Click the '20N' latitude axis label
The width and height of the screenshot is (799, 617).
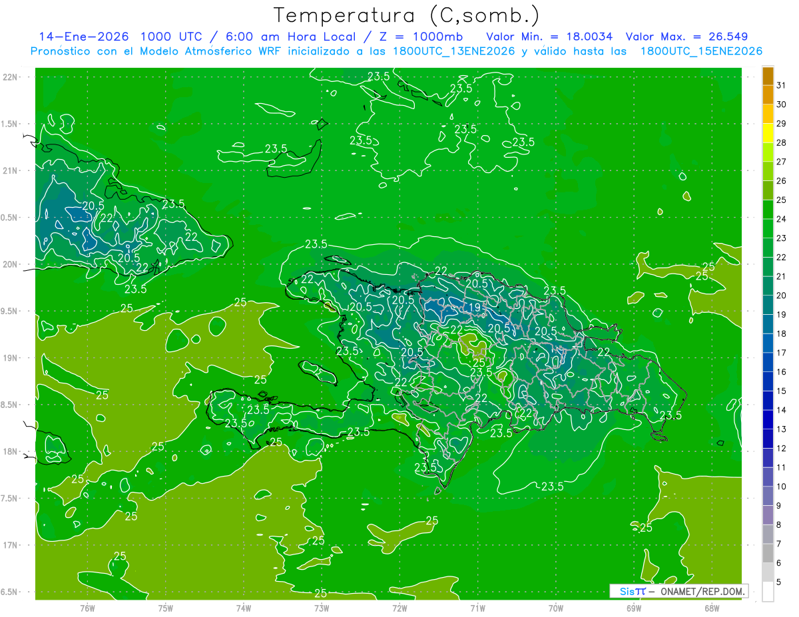10,264
